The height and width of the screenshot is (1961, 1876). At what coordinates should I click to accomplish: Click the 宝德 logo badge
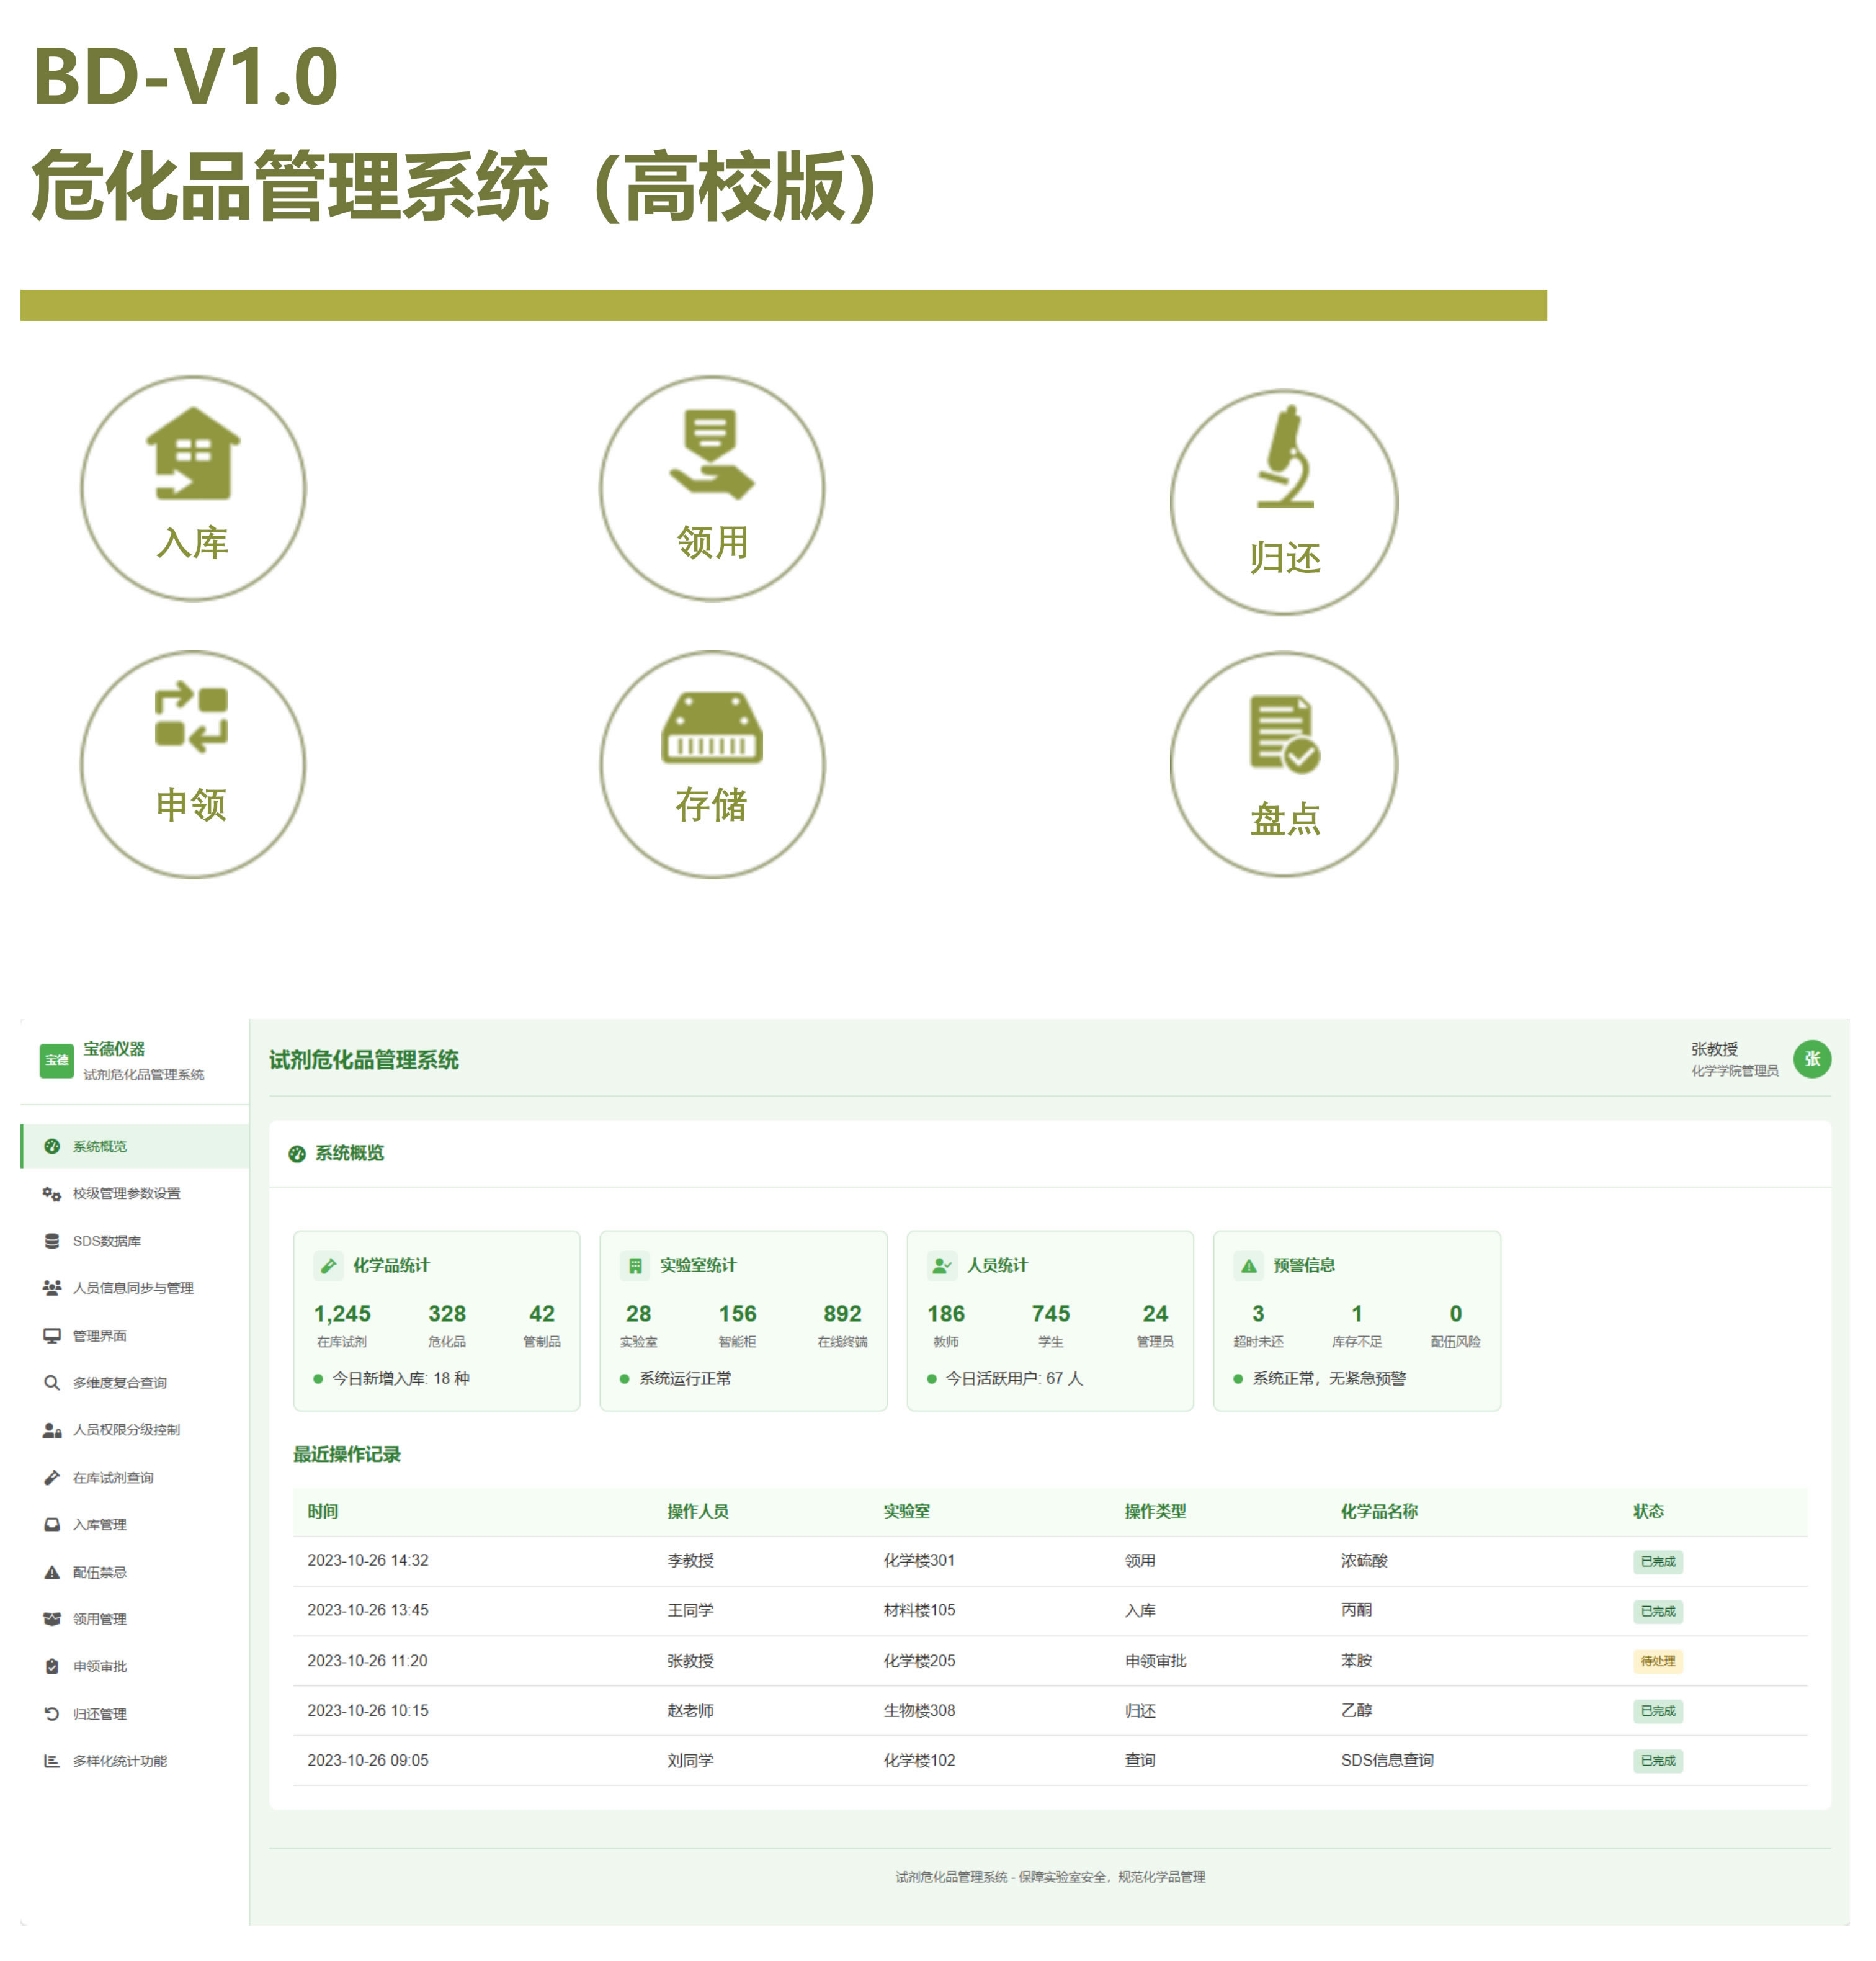56,1059
